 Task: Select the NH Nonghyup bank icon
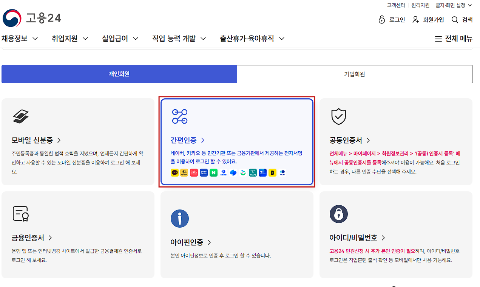pyautogui.click(x=262, y=173)
